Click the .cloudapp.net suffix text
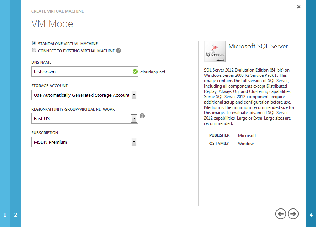316x227 pixels. pos(152,72)
